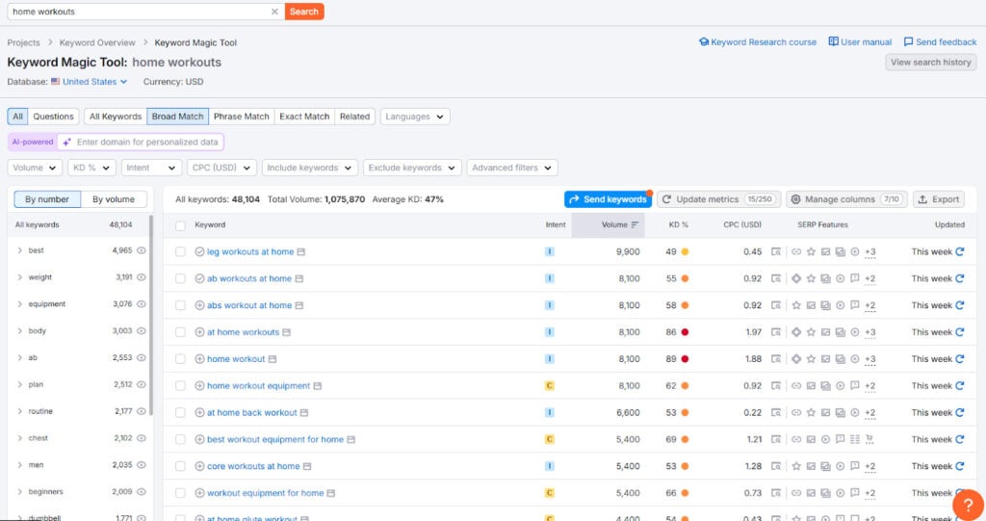Screen dimensions: 986x521
Task: Open View search history
Action: coord(931,63)
